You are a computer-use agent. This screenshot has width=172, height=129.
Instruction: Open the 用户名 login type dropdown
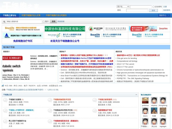(x=123, y=7)
